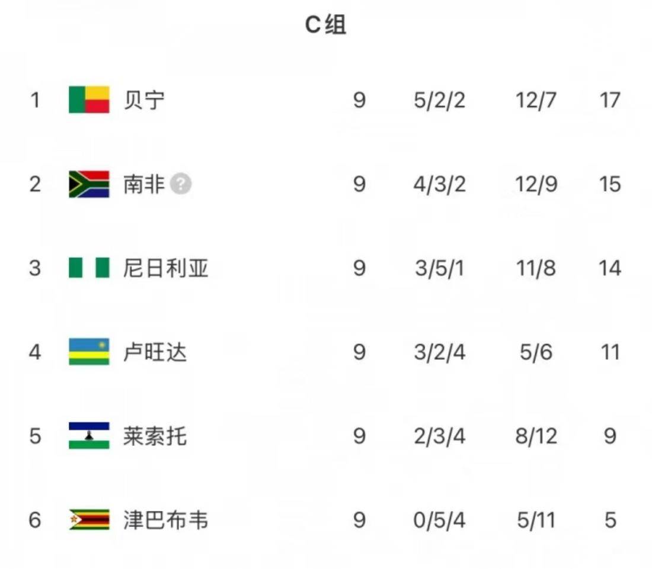The width and height of the screenshot is (652, 569).
Task: Click Nigeria's 11/8 goals figure
Action: click(x=536, y=268)
